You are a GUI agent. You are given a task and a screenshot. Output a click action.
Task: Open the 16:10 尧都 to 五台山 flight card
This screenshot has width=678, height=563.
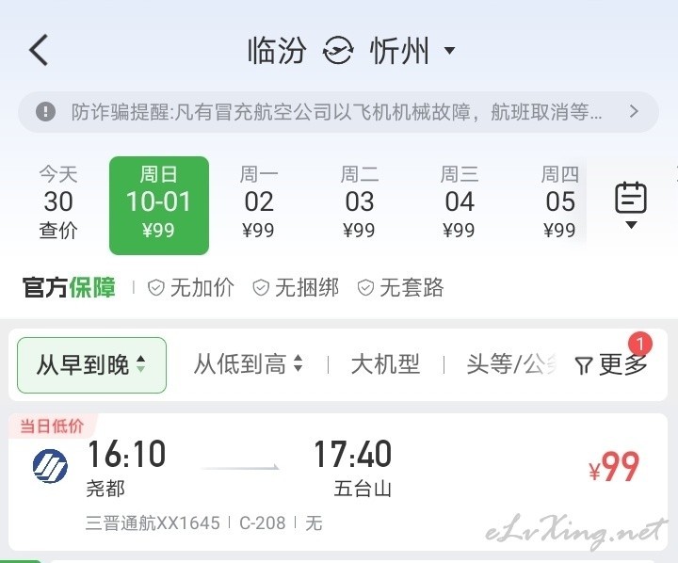(338, 482)
